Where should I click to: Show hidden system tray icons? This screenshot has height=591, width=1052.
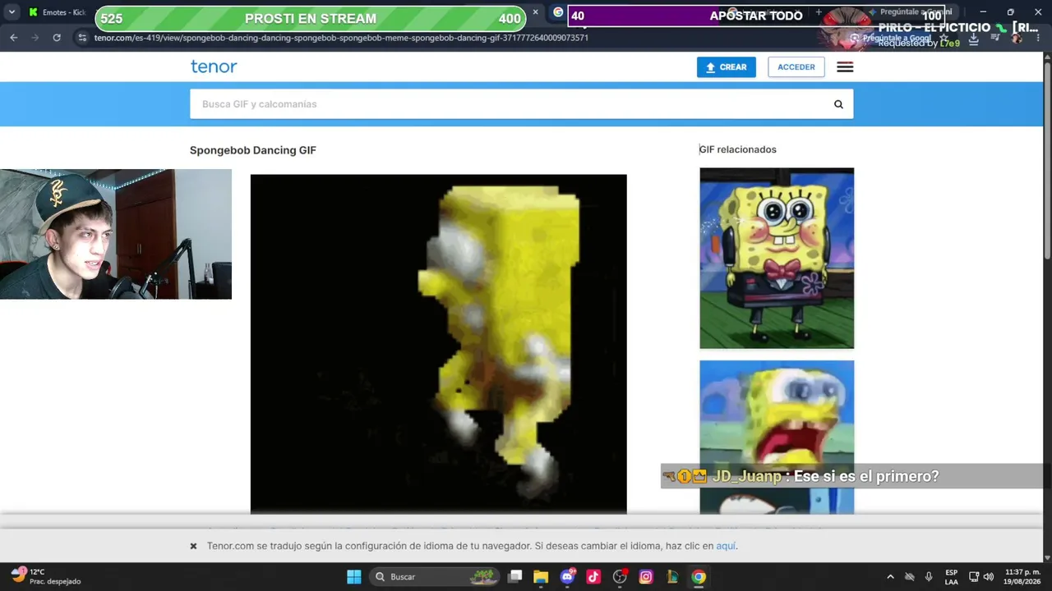(890, 577)
